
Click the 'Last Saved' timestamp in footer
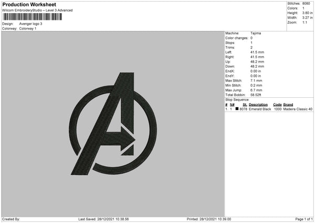click(x=103, y=219)
